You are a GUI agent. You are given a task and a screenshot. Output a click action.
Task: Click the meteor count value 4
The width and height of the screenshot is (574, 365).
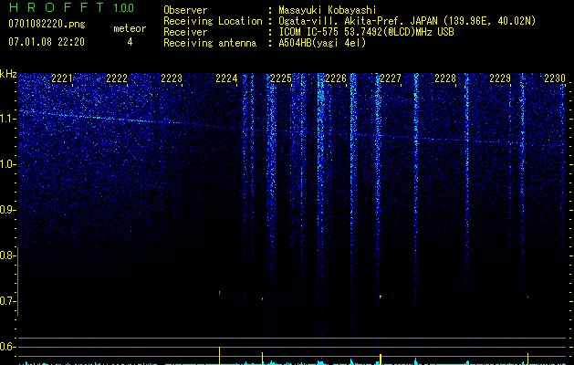130,42
